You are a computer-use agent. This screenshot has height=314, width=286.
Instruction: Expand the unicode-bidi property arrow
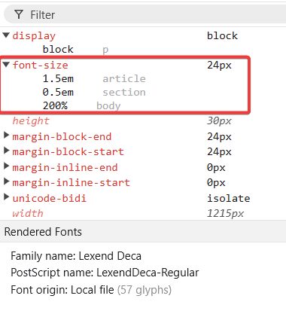click(7, 197)
